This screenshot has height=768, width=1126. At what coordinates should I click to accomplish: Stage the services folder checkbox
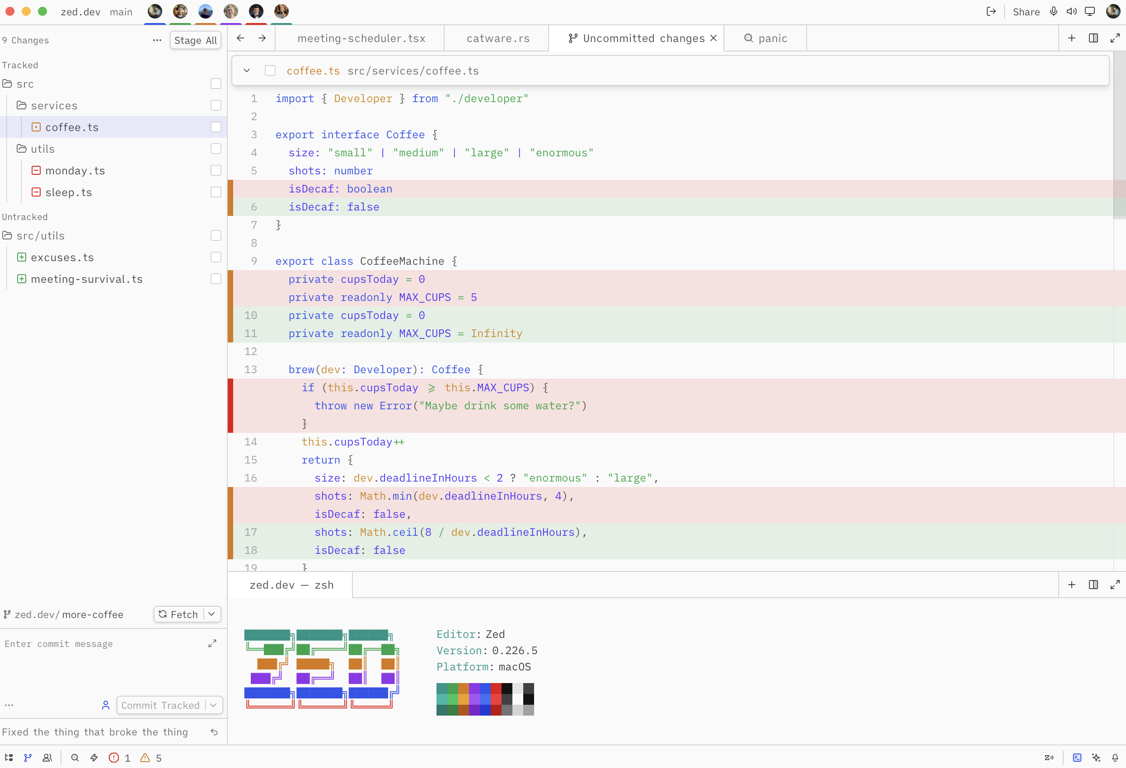[x=216, y=105]
